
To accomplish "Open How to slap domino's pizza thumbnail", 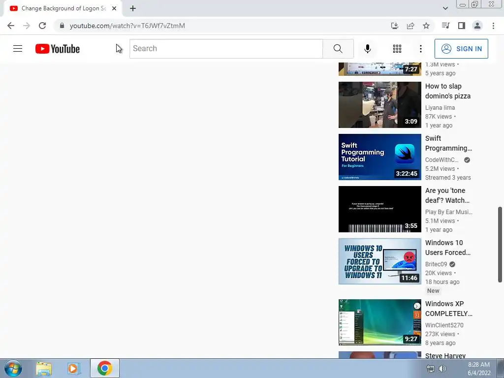I will pos(379,105).
